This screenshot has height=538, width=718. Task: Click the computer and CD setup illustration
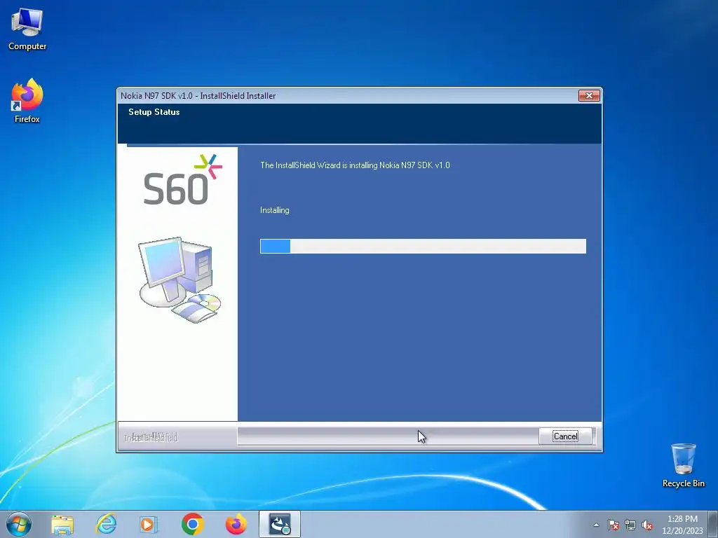pos(179,280)
